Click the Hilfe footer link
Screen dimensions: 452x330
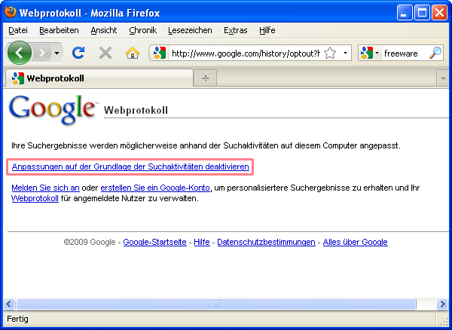pos(202,242)
